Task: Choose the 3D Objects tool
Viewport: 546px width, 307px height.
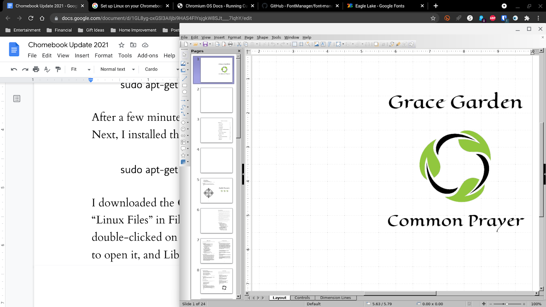Action: [183, 162]
